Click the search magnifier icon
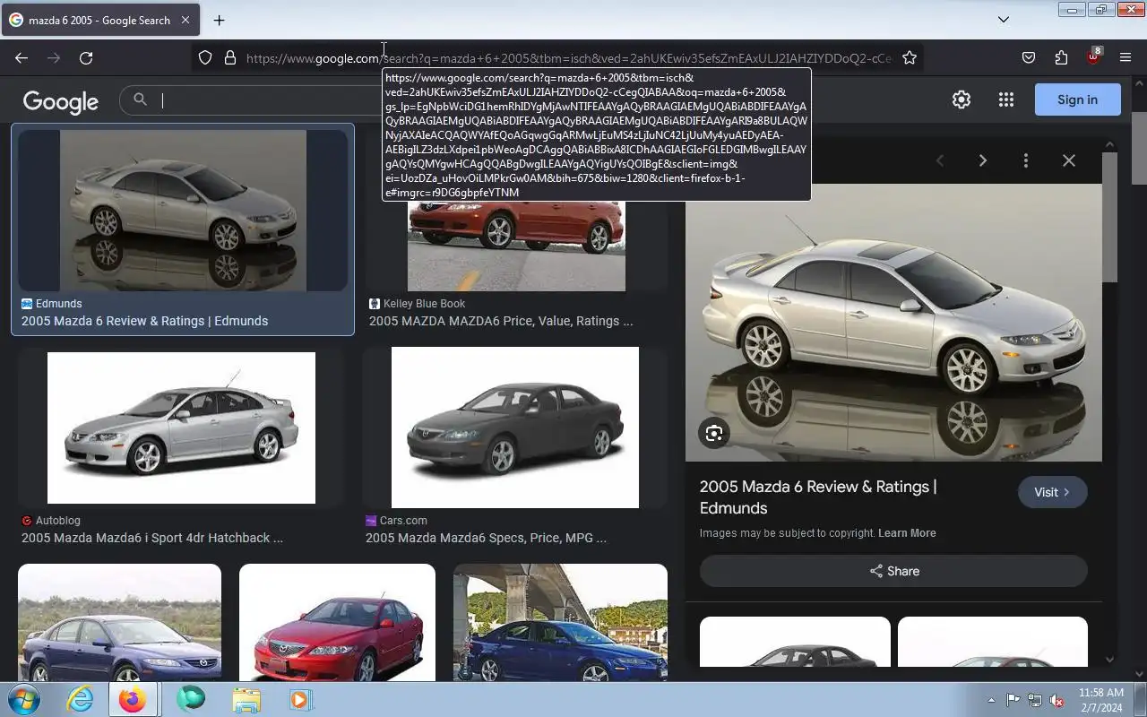1147x717 pixels. click(x=140, y=99)
